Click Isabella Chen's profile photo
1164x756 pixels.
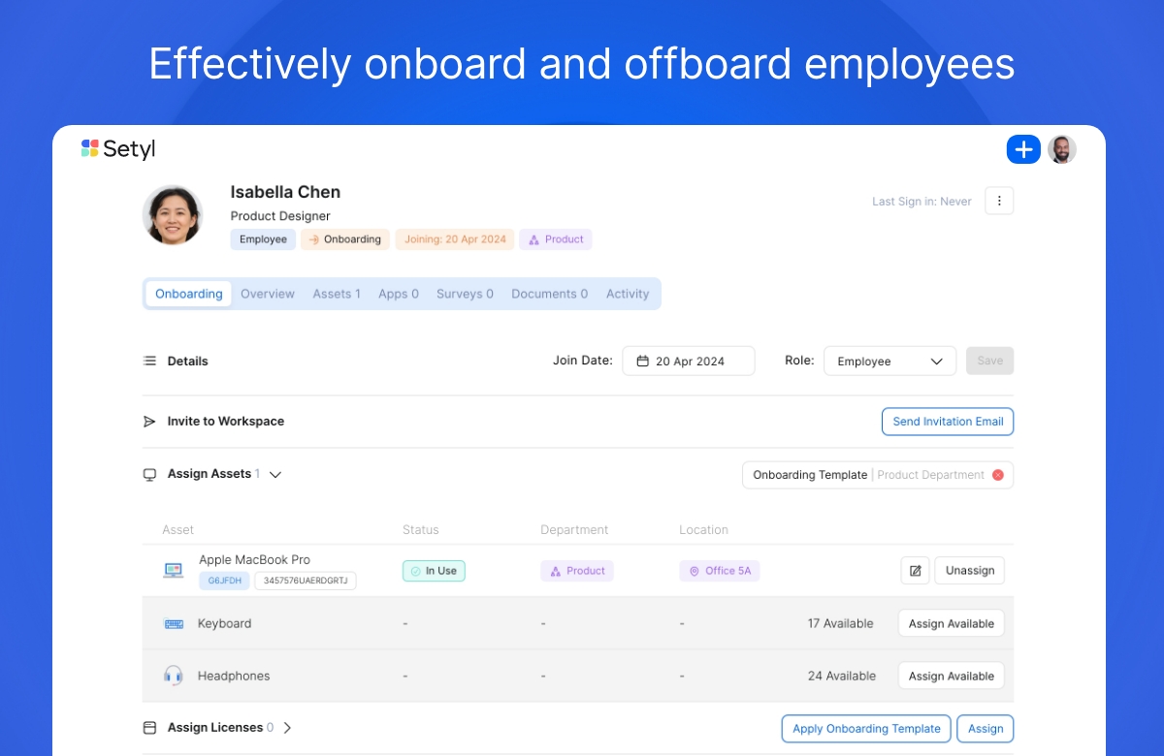click(x=173, y=215)
